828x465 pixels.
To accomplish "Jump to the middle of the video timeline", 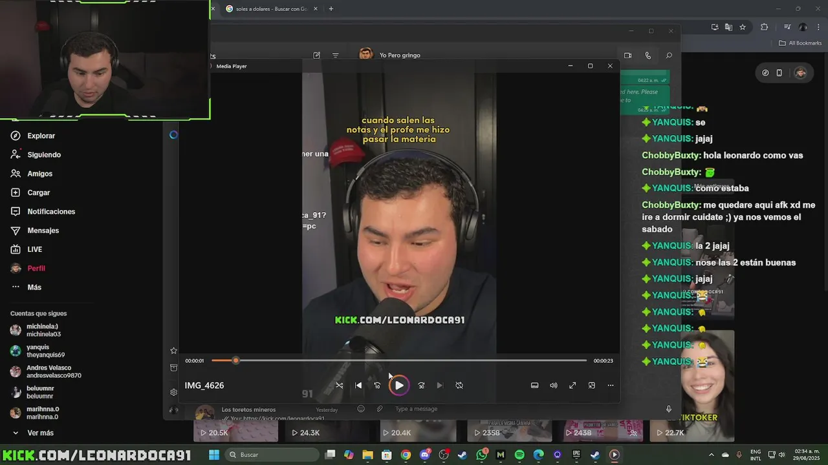I will point(399,360).
